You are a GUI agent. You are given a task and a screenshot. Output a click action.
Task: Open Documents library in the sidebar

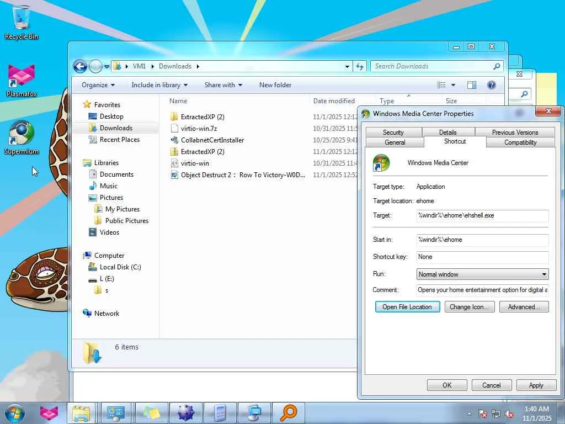pos(116,174)
